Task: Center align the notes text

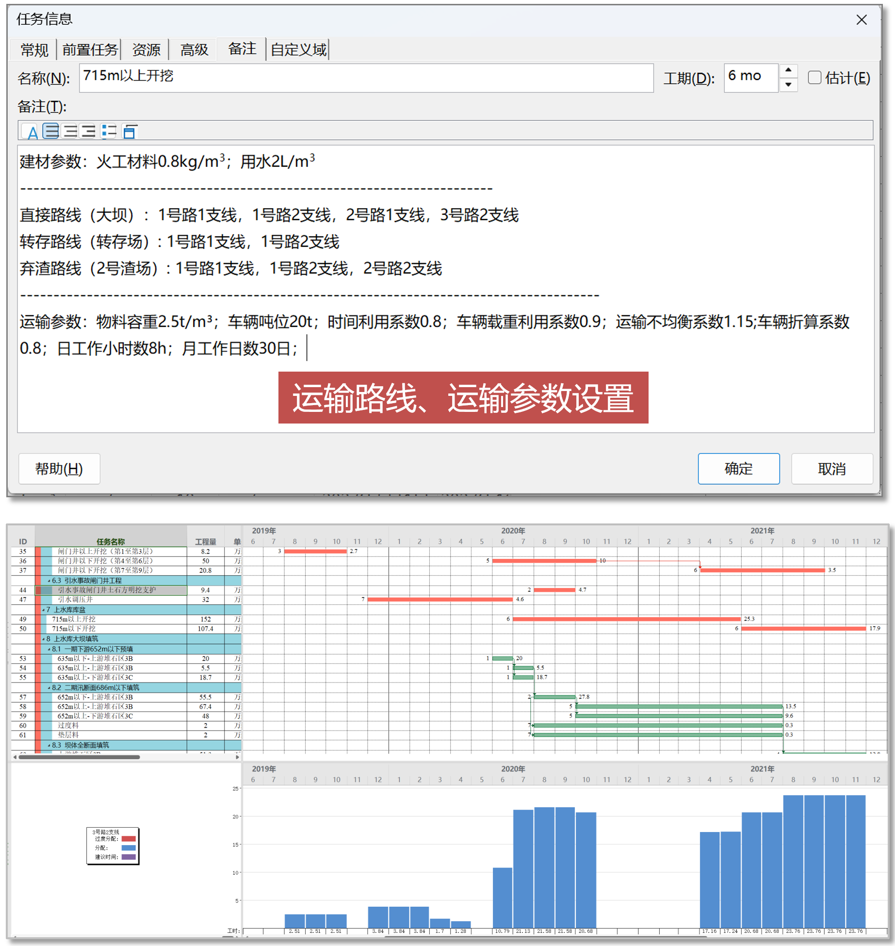Action: click(70, 131)
